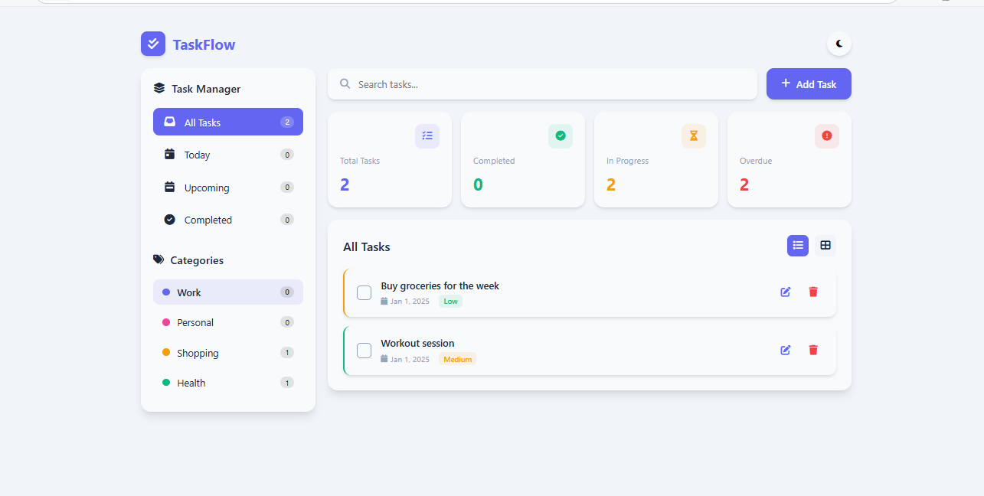
Task: Click the check-circle icon beside Completed
Action: pos(170,220)
